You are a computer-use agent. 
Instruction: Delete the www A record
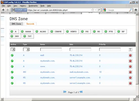[130, 66]
